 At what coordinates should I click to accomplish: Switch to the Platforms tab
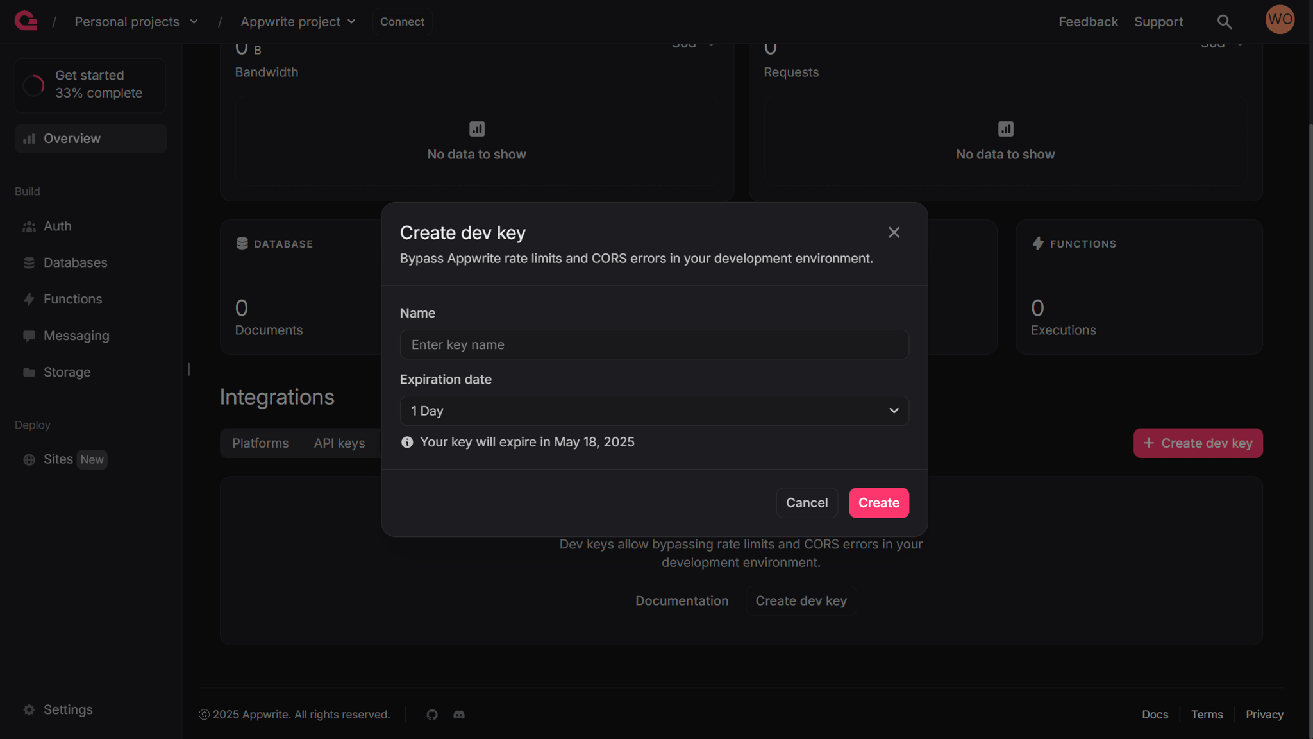[260, 443]
